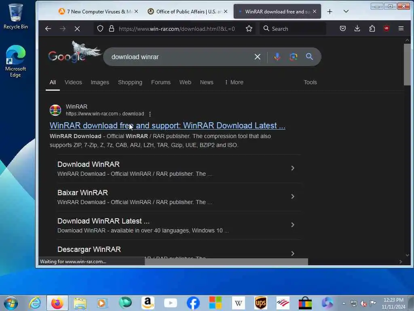Select the All search filter

point(53,82)
